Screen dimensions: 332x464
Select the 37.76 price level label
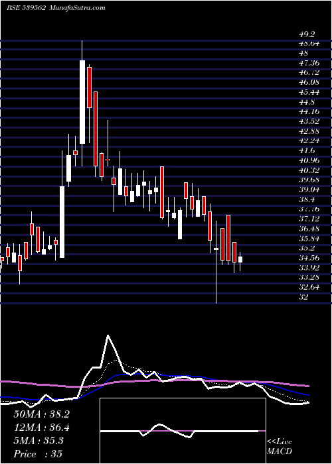(309, 209)
